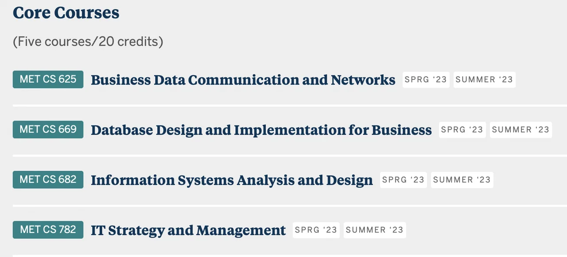Click the MET CS 682 course badge
Viewport: 567px width, 257px height.
click(48, 179)
